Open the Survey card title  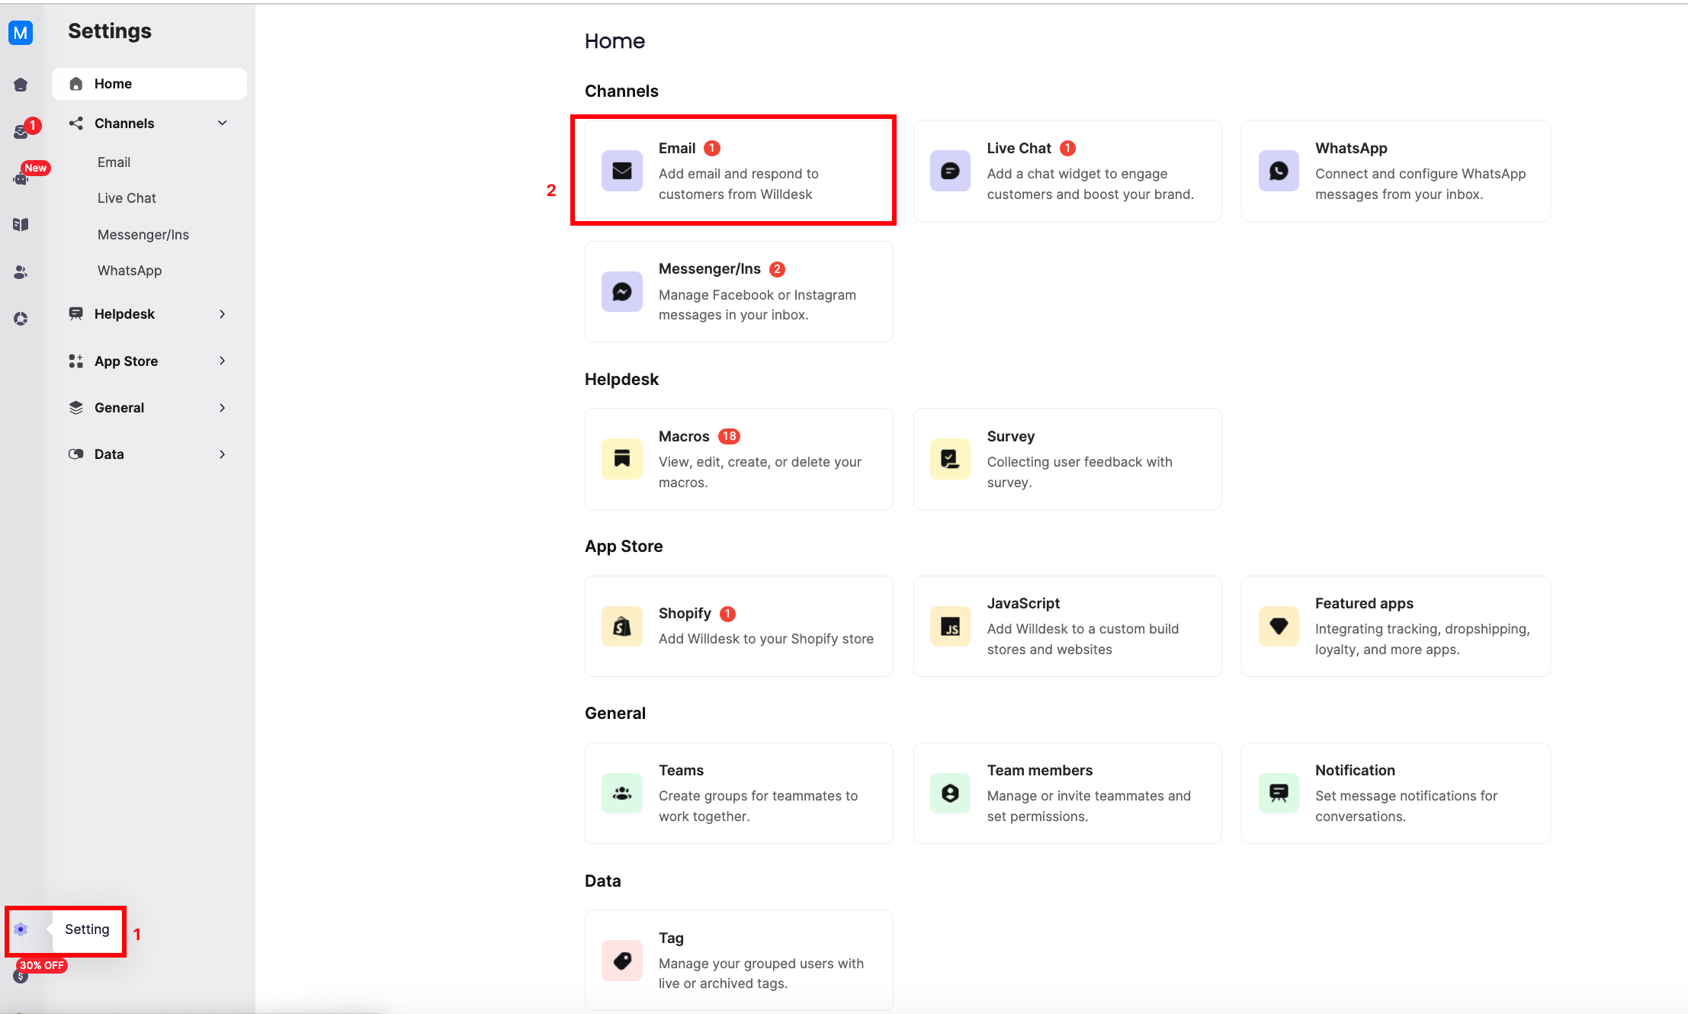(1011, 437)
